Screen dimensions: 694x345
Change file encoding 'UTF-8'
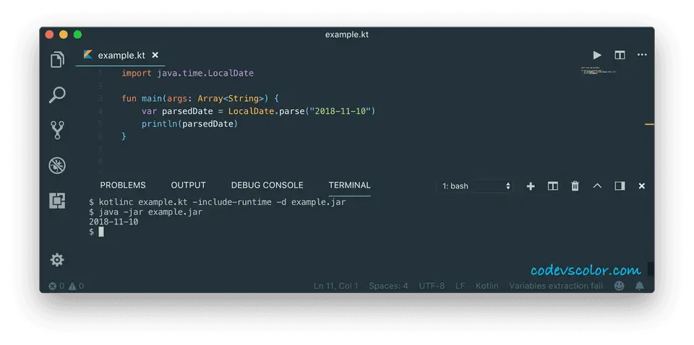tap(432, 286)
